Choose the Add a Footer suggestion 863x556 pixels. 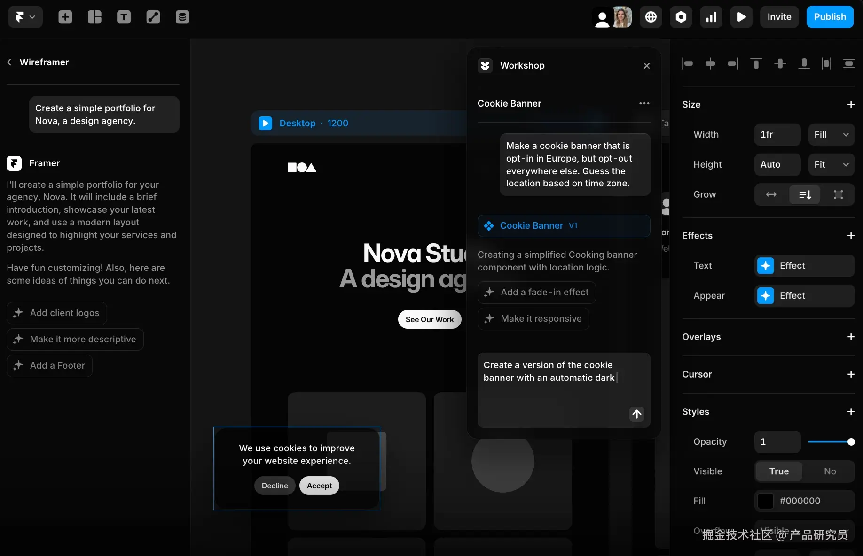point(49,366)
